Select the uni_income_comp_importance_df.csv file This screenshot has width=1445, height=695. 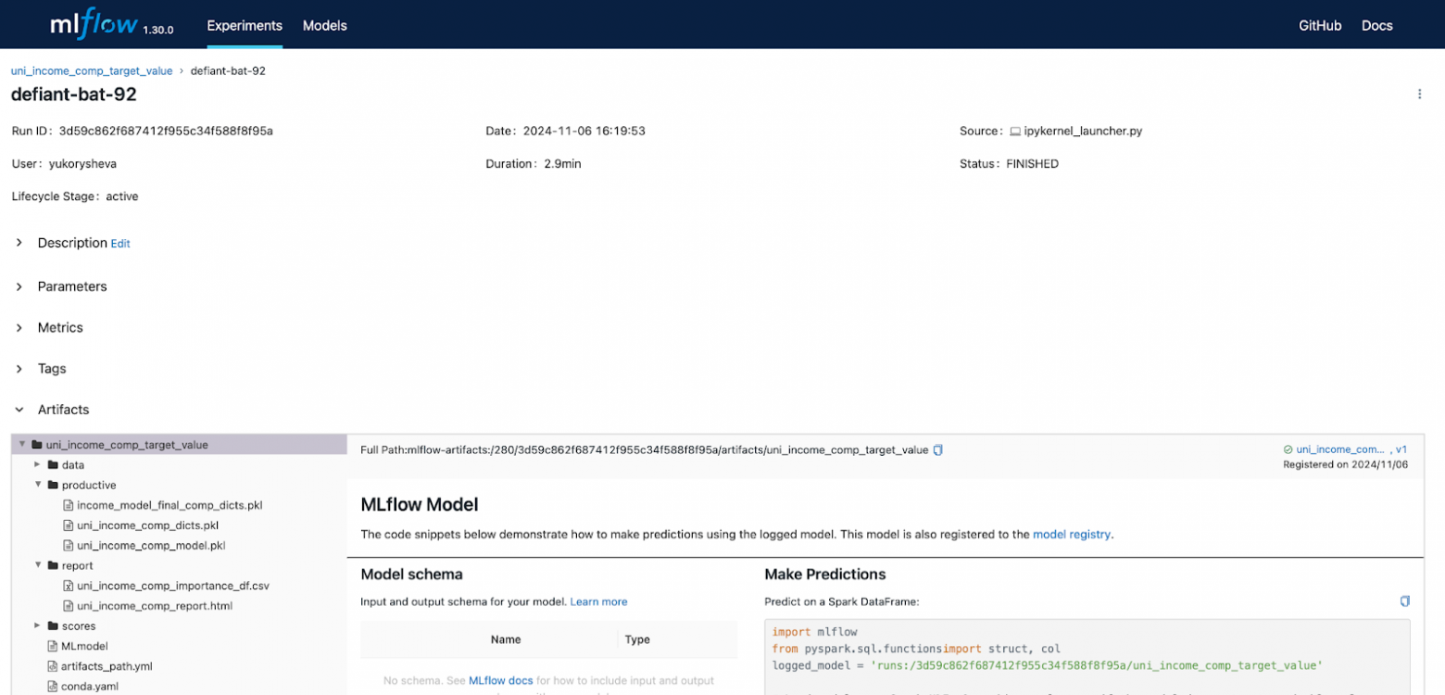(172, 586)
